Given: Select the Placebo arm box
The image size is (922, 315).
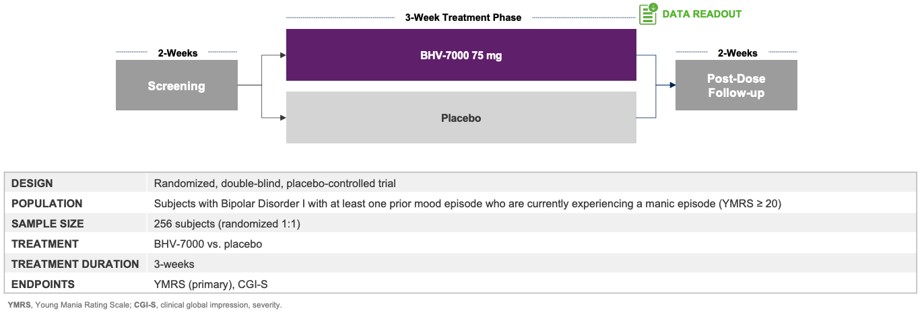Looking at the screenshot, I should pyautogui.click(x=461, y=118).
